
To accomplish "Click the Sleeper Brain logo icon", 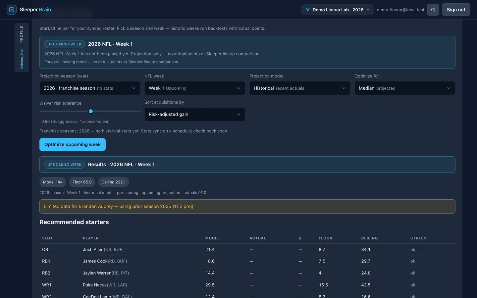I will [x=12, y=10].
